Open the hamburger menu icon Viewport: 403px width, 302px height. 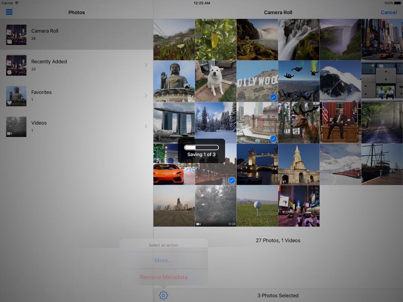click(x=9, y=12)
